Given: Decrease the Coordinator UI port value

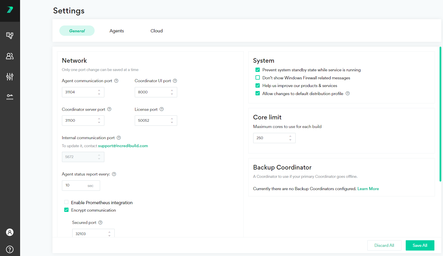Looking at the screenshot, I should click(172, 94).
